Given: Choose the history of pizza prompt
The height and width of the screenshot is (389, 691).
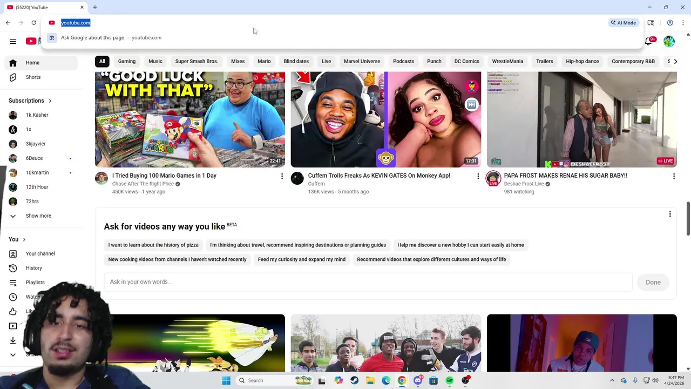Looking at the screenshot, I should point(153,245).
